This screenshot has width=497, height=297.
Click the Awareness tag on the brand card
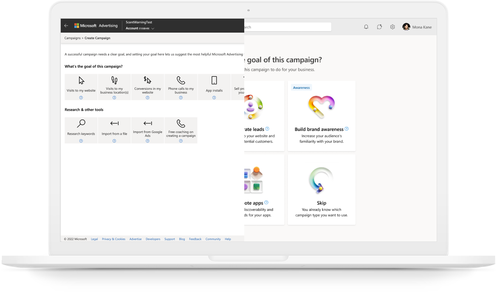tap(302, 88)
